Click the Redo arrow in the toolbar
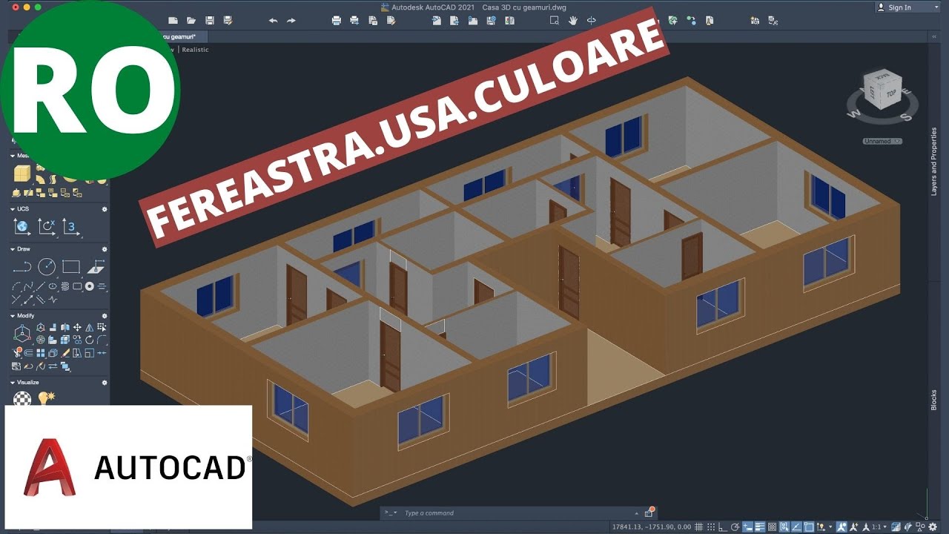 [291, 21]
